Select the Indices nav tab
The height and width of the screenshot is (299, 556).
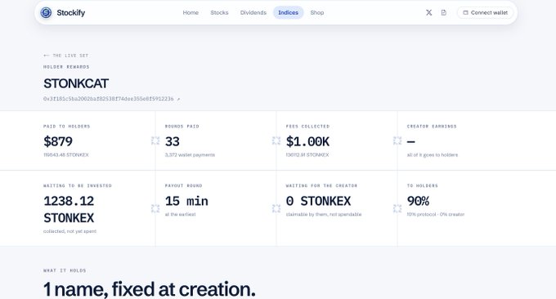[x=288, y=13]
